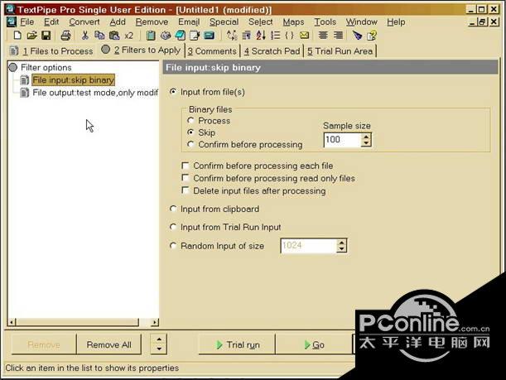Decrease Sample size with down arrow
The width and height of the screenshot is (506, 380).
click(x=366, y=143)
